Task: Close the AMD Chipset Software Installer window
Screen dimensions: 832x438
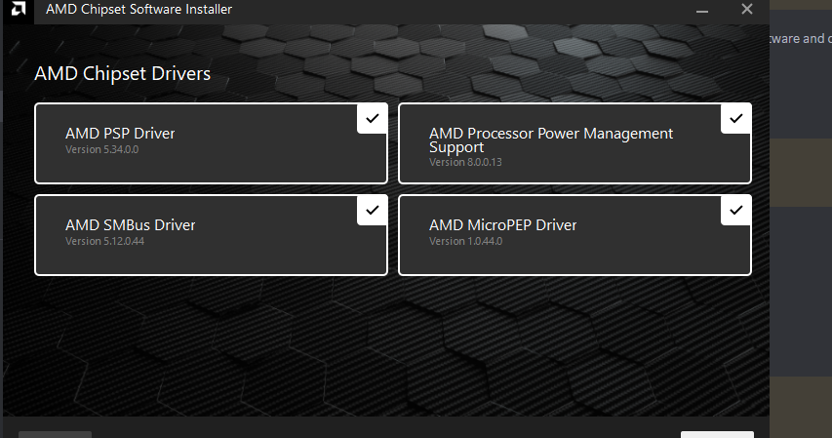Action: [x=747, y=9]
